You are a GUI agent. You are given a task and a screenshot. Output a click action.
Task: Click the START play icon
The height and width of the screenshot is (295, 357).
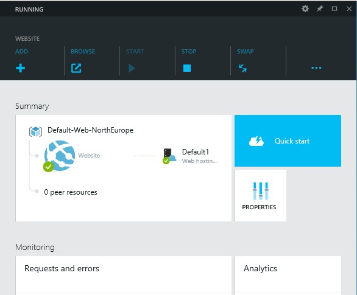coord(132,68)
